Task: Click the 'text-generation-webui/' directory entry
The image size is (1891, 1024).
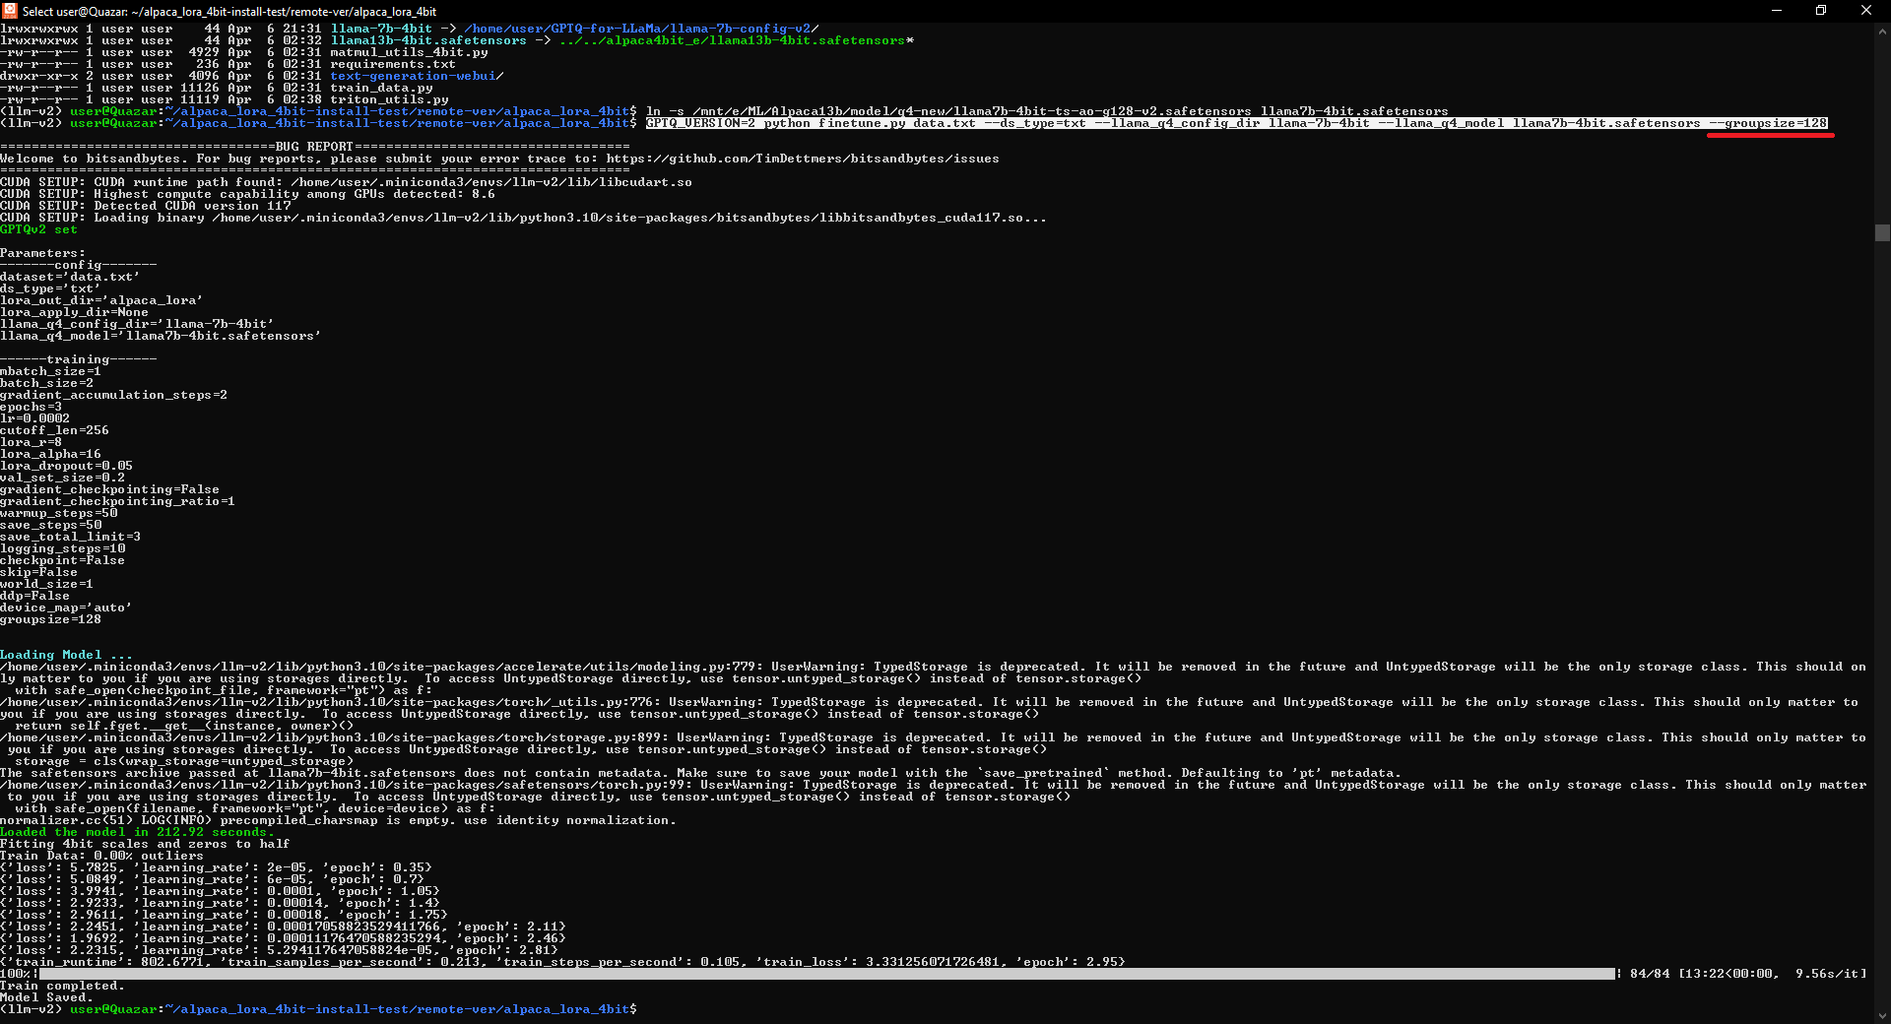Action: 417,76
